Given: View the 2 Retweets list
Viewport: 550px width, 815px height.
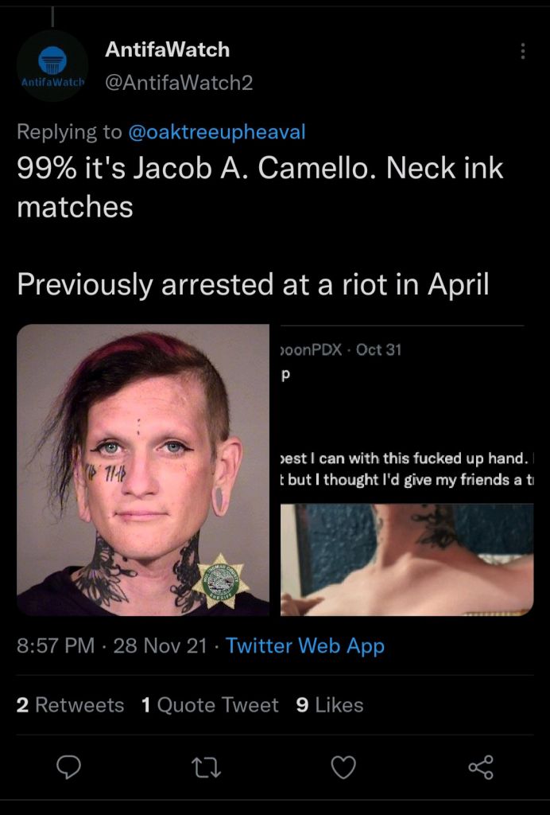Looking at the screenshot, I should [x=70, y=705].
